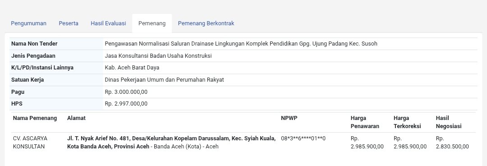Switch to the Peserta tab
This screenshot has width=487, height=166.
(x=69, y=23)
